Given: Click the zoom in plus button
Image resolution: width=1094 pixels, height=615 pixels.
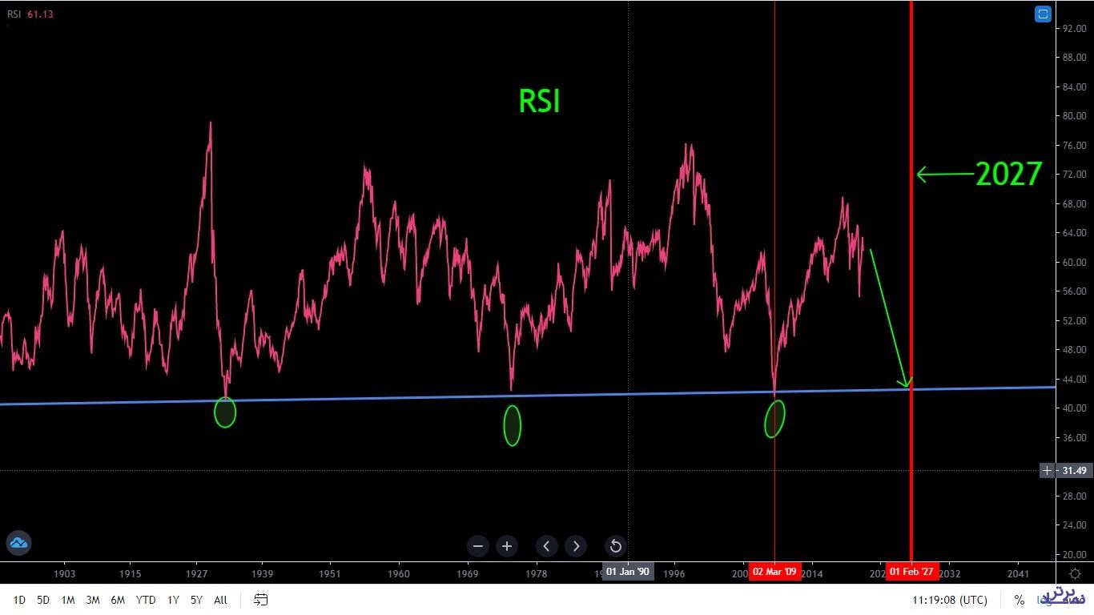Looking at the screenshot, I should pos(507,546).
